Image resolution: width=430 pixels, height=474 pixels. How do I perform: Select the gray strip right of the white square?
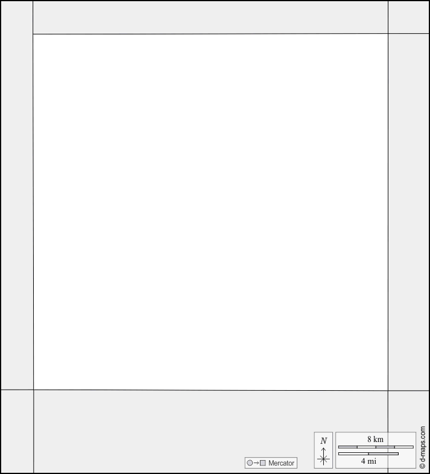[408, 212]
